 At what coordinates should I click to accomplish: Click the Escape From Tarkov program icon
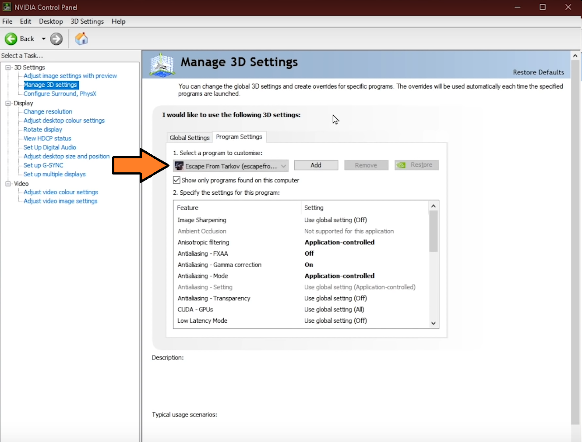coord(179,166)
